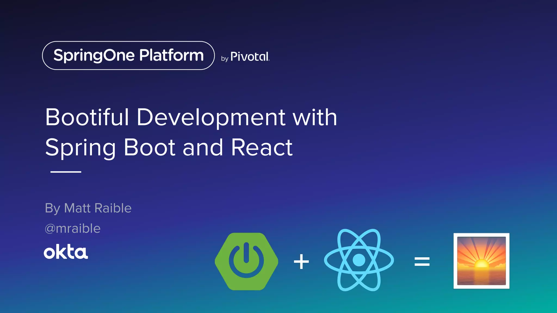Click the short white divider line
Screen dimensions: 557x313
tap(66, 172)
